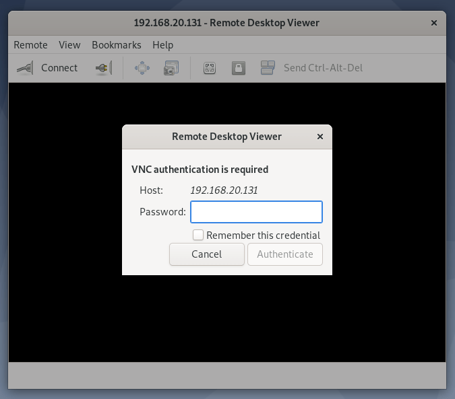Open the Help menu
The width and height of the screenshot is (455, 399).
(x=163, y=45)
